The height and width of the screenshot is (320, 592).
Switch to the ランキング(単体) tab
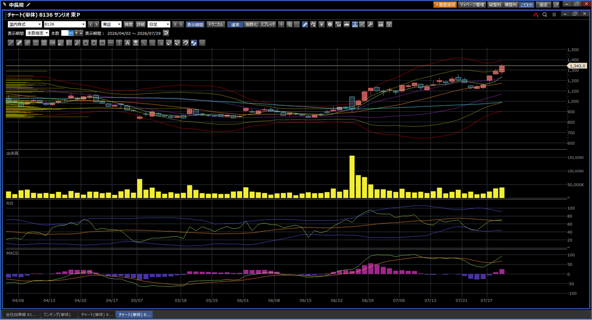pyautogui.click(x=58, y=314)
